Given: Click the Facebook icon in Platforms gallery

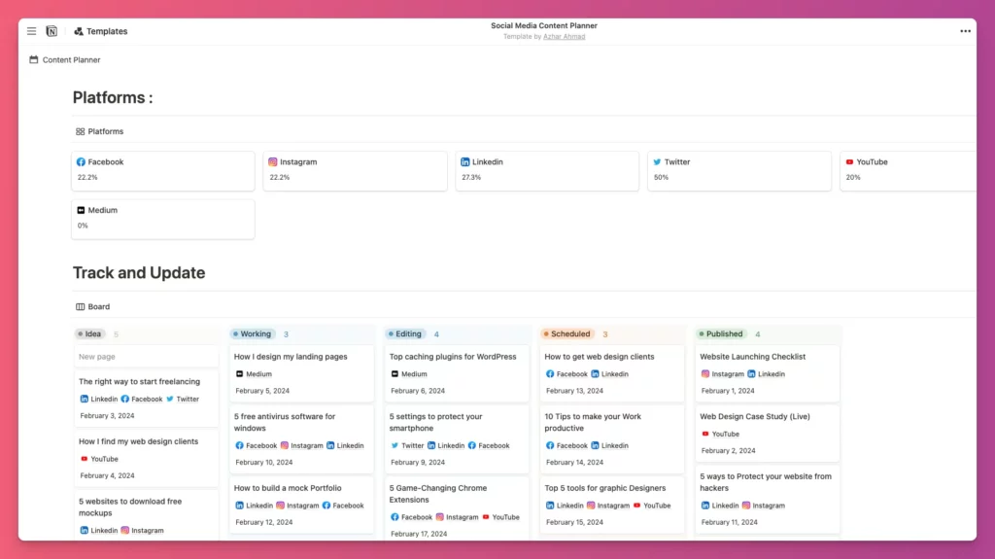Looking at the screenshot, I should click(x=82, y=162).
